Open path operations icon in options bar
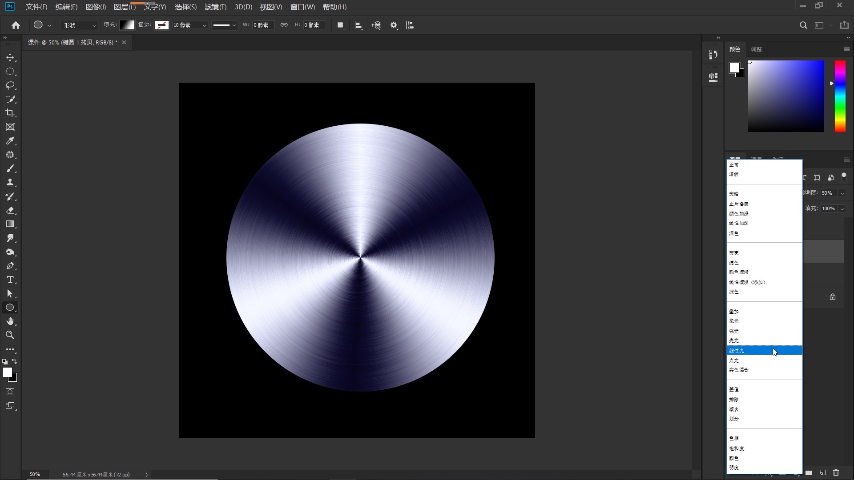Screen dimensions: 854x480 (x=341, y=25)
